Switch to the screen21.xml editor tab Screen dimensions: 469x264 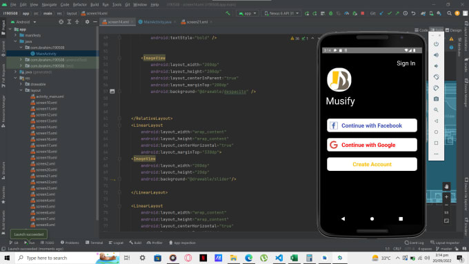point(197,22)
